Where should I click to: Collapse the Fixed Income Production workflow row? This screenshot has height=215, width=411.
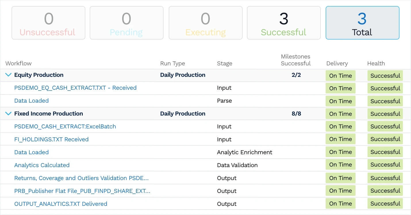(x=8, y=114)
